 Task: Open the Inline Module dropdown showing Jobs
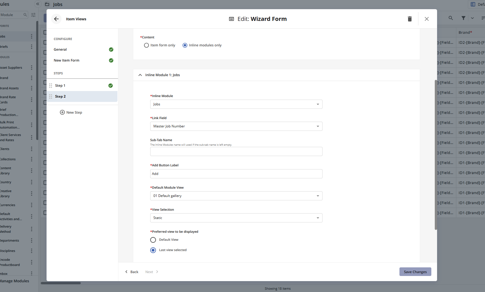236,104
